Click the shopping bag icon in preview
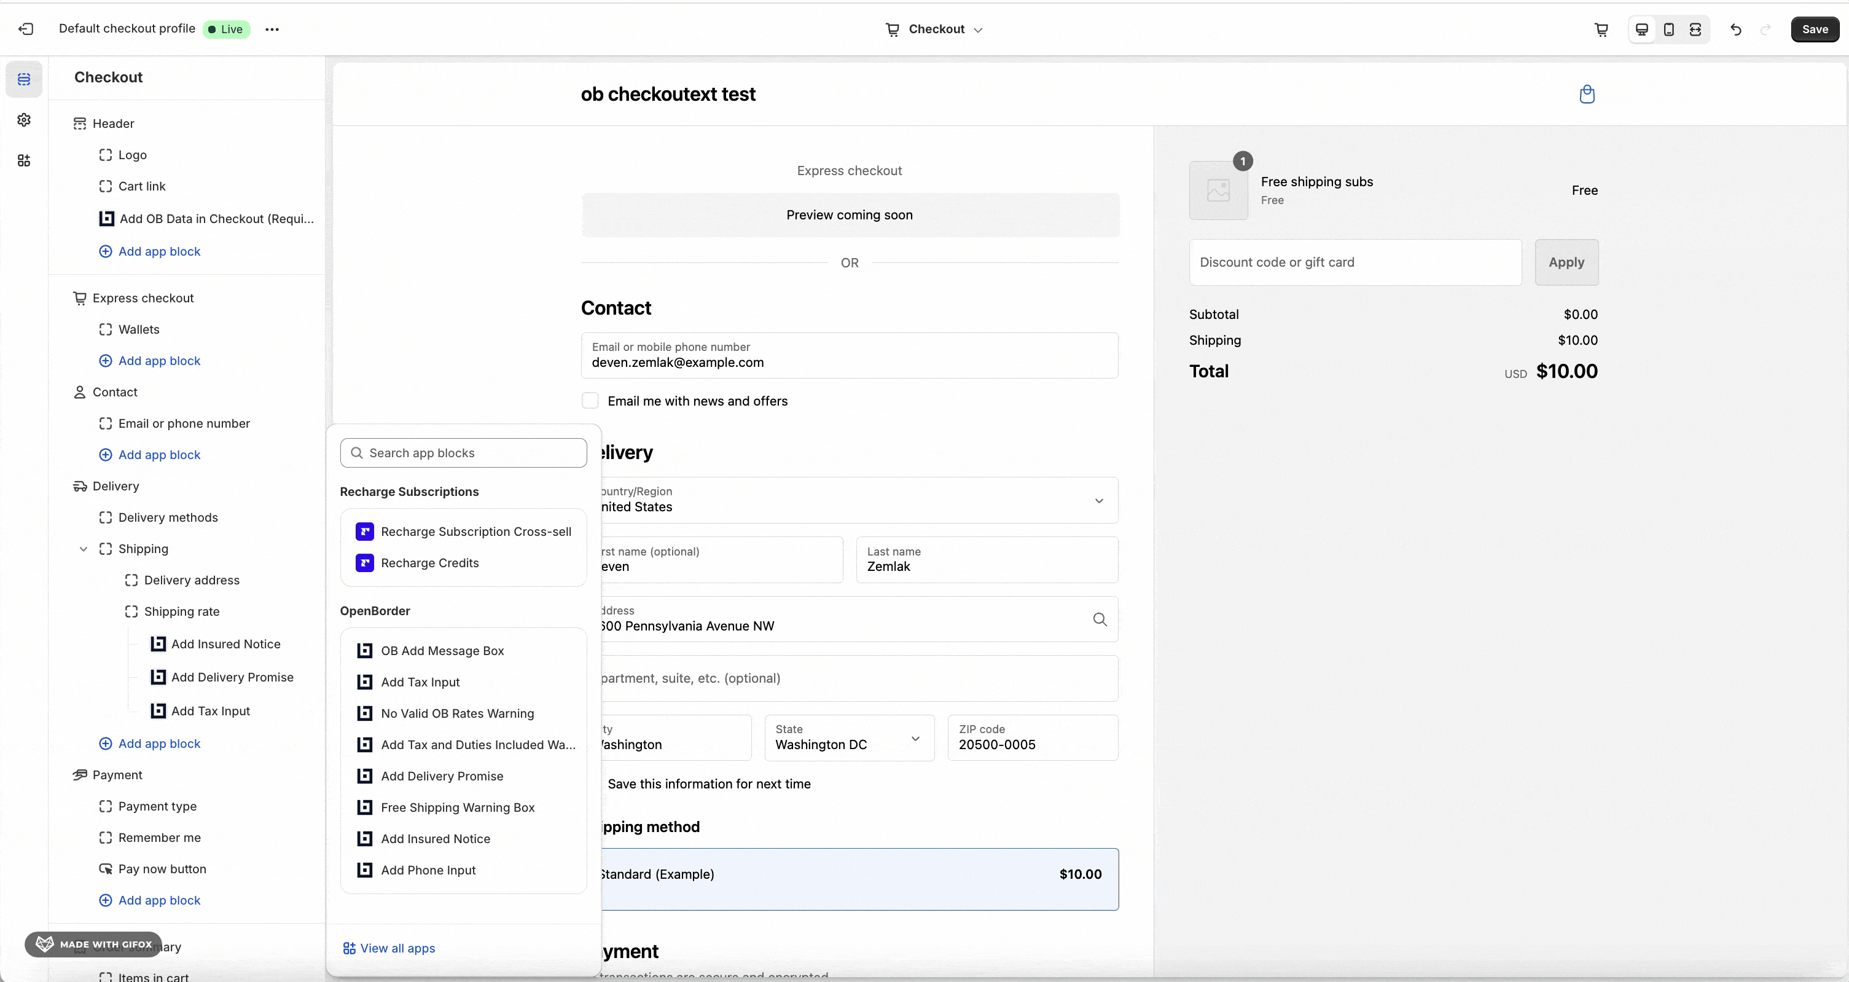Screen dimensions: 1849x982 [x=1587, y=94]
